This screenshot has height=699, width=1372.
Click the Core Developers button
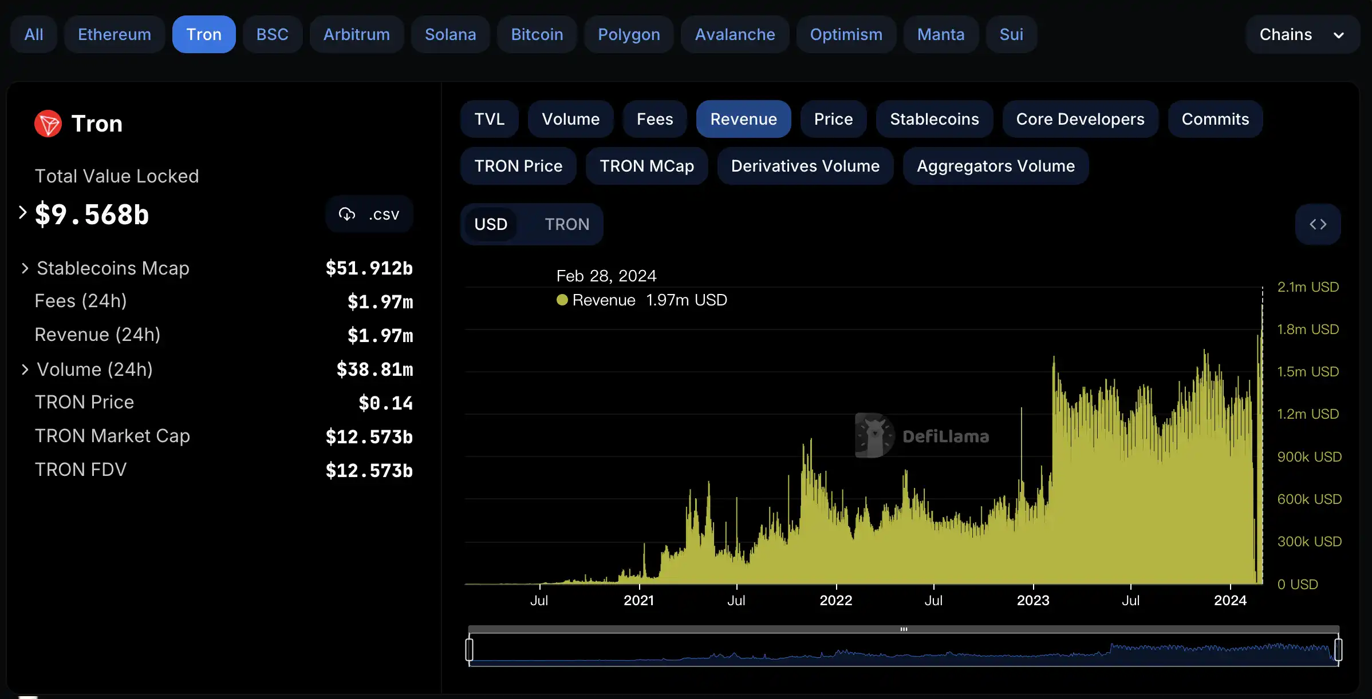1079,118
